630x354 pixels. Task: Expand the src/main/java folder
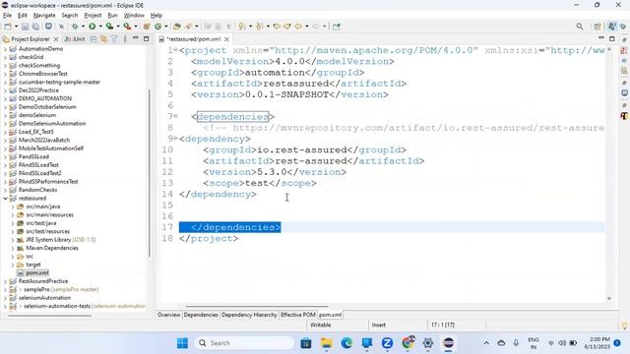click(x=13, y=206)
